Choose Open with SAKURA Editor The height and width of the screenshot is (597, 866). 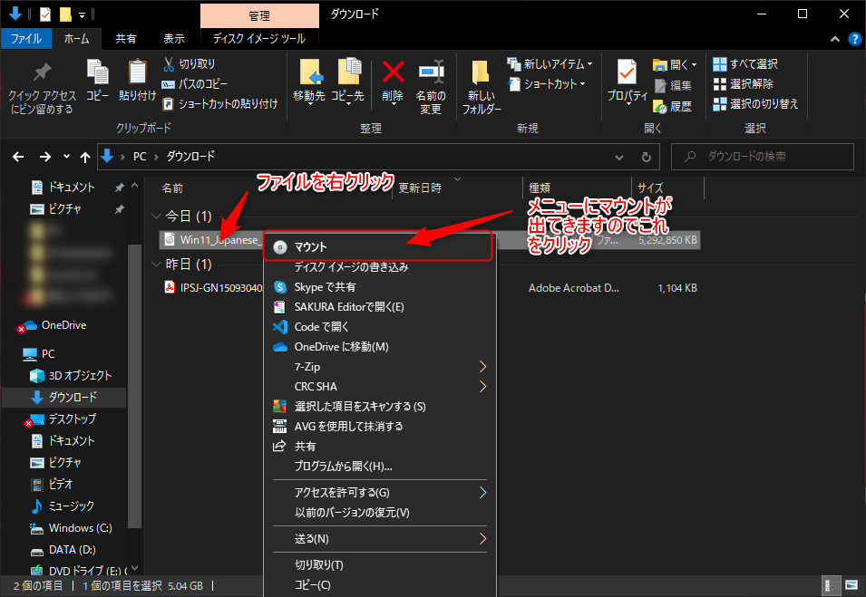point(380,307)
